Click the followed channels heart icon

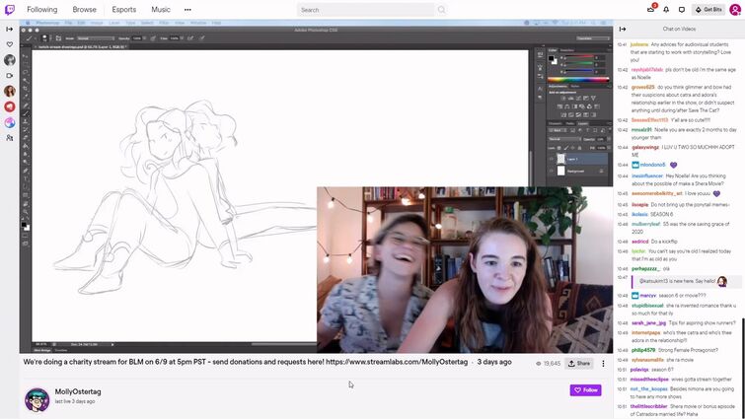click(10, 44)
